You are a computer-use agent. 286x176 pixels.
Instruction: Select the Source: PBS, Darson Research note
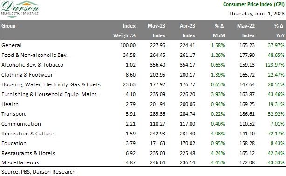(38, 172)
